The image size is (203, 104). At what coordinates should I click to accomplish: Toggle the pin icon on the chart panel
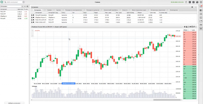pyautogui.click(x=194, y=27)
